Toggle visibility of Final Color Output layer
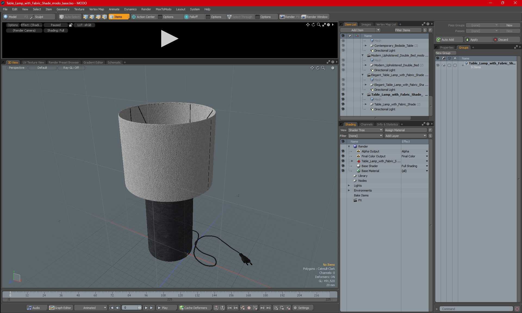This screenshot has width=522, height=313. pyautogui.click(x=343, y=156)
